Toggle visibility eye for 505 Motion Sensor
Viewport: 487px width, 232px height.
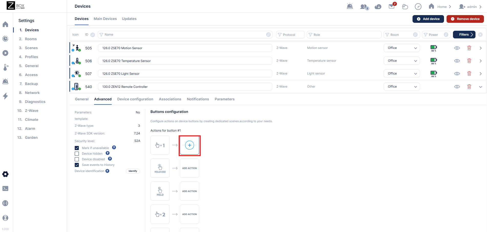click(457, 48)
